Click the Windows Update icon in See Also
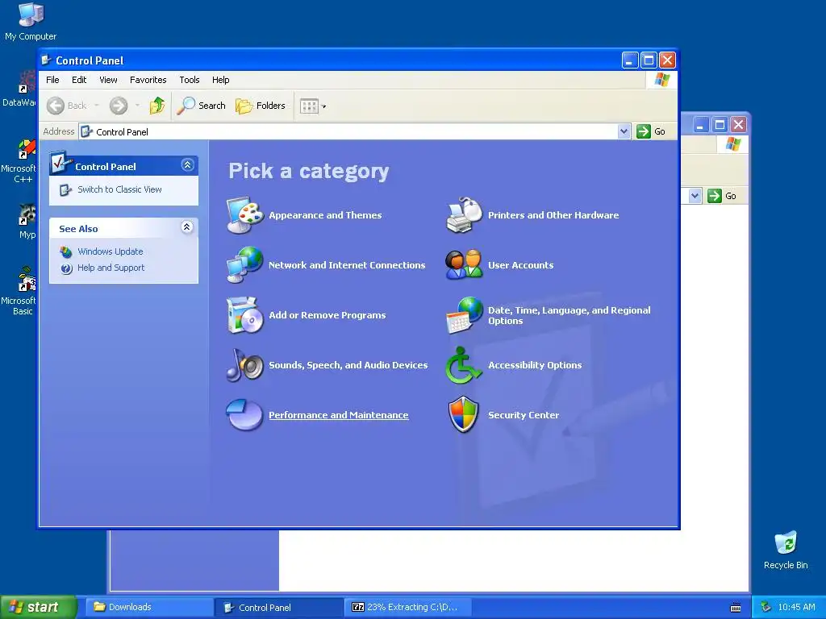826x619 pixels. pyautogui.click(x=66, y=251)
